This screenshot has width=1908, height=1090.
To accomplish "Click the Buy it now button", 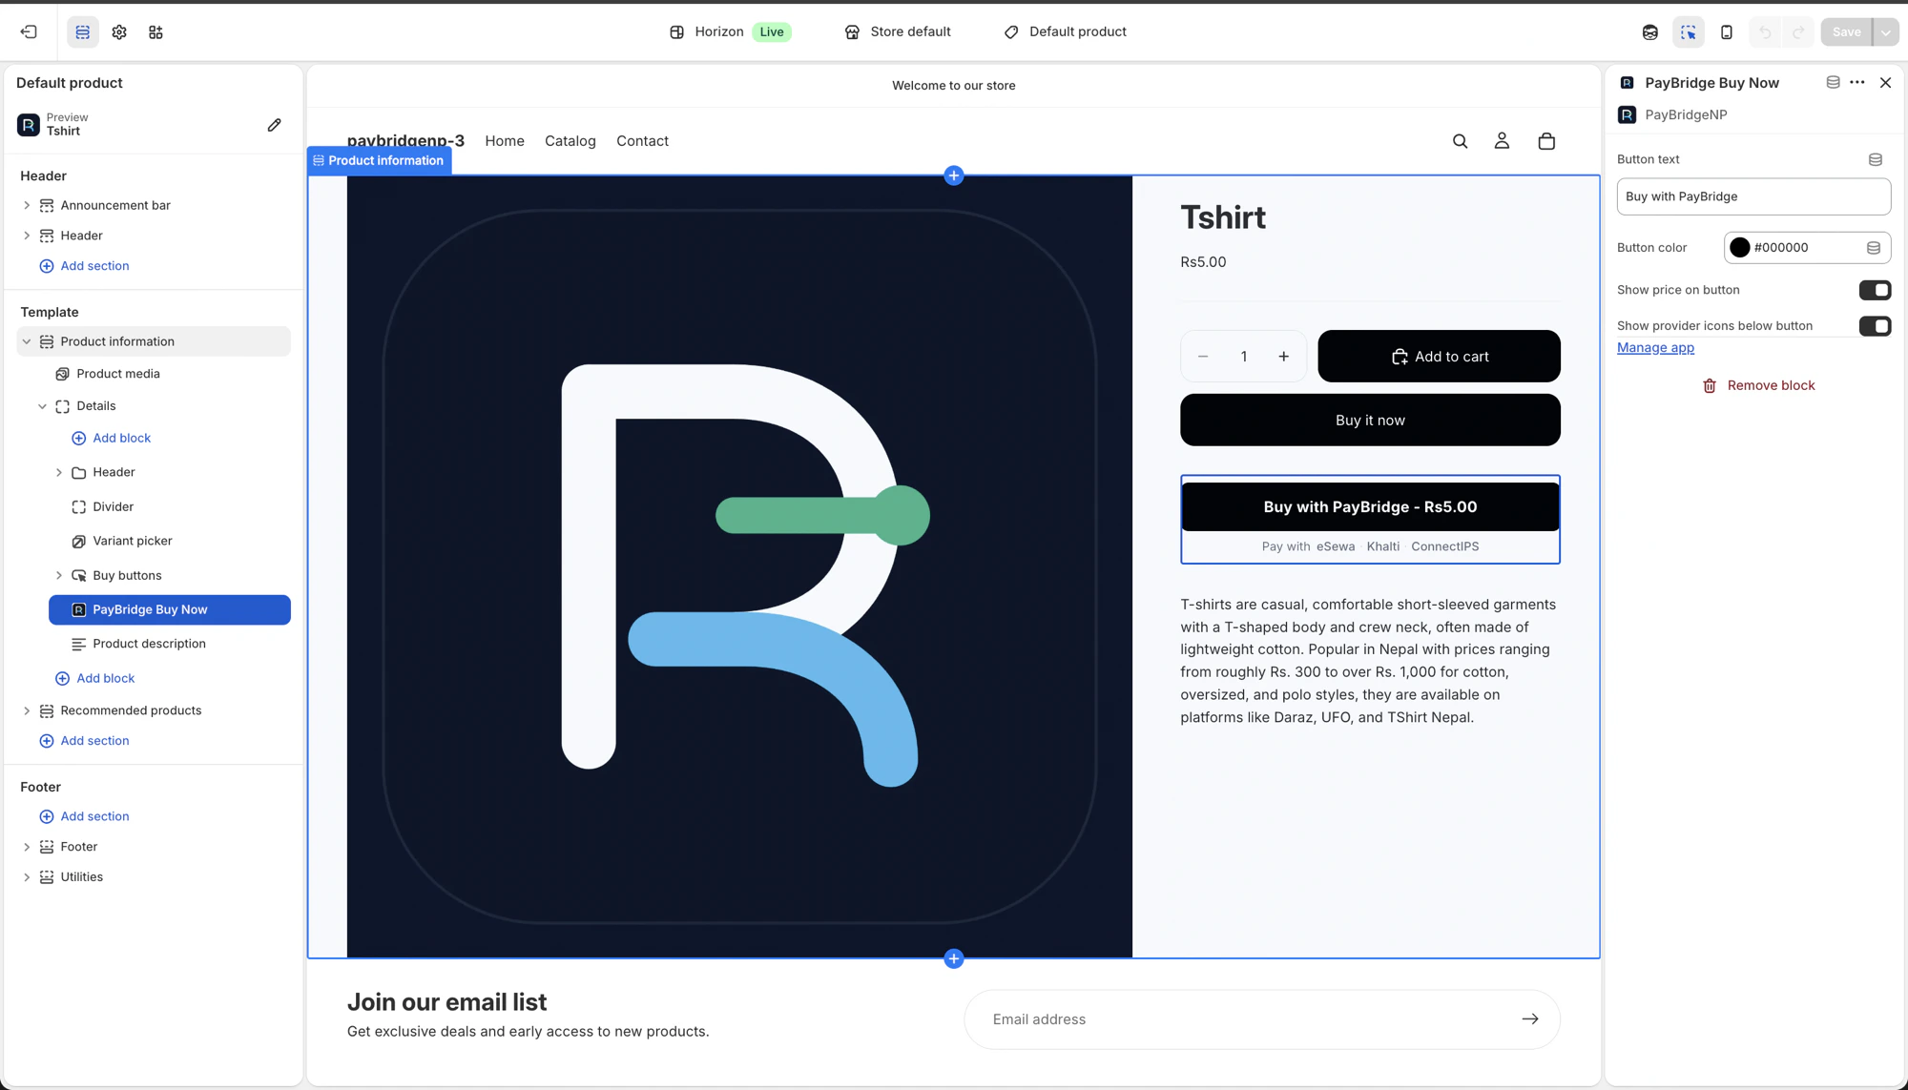I will [1370, 421].
